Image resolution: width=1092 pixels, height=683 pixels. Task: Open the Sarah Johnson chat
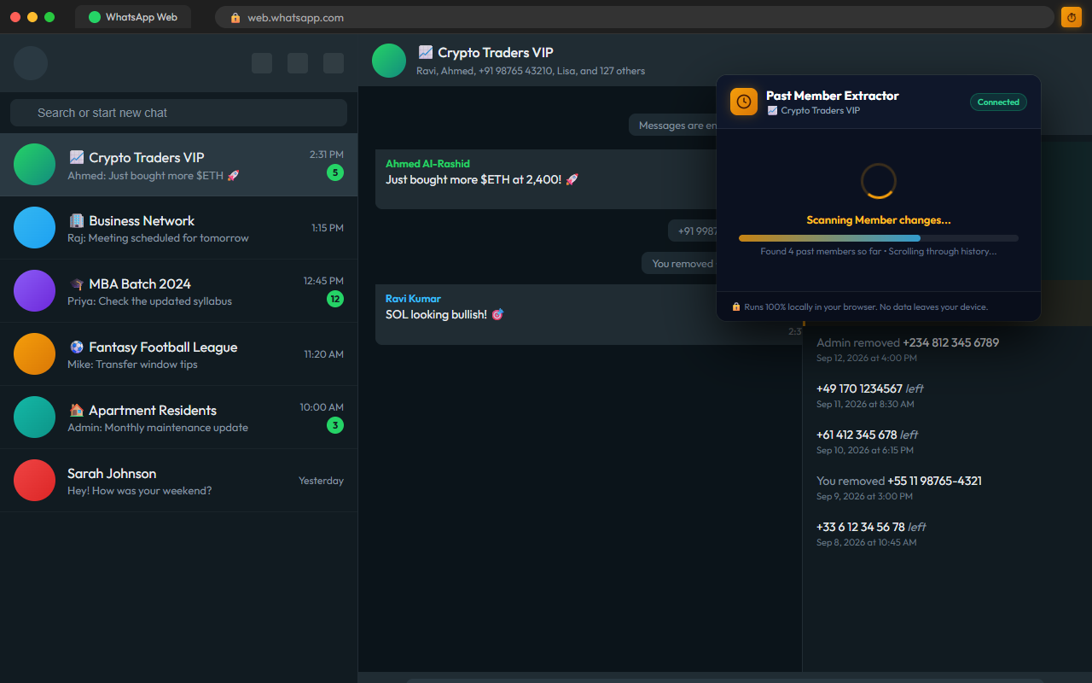point(178,481)
